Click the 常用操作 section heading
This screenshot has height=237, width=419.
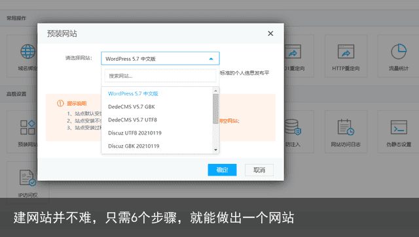(16, 18)
